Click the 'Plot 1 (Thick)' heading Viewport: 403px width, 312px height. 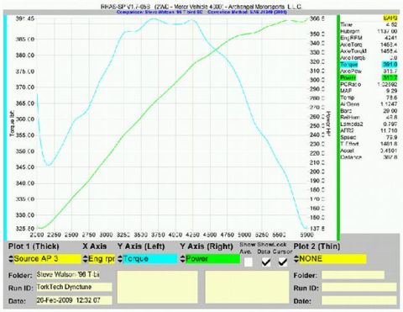point(34,246)
